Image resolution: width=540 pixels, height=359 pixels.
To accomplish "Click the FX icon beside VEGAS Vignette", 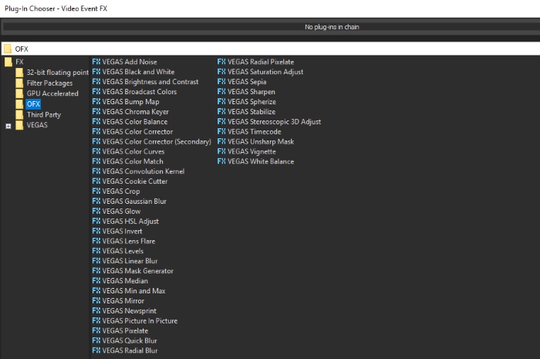I will coord(221,151).
